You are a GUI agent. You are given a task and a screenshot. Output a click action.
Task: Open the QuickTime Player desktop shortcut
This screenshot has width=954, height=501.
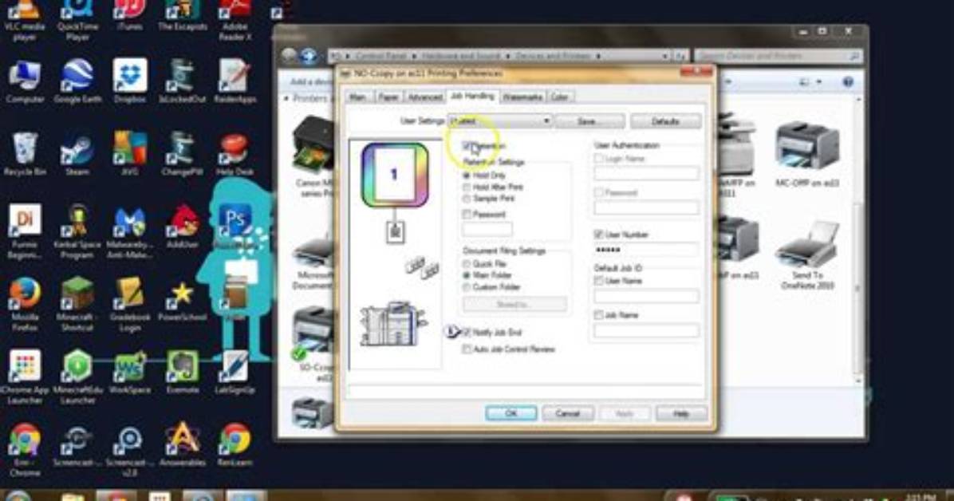coord(77,20)
